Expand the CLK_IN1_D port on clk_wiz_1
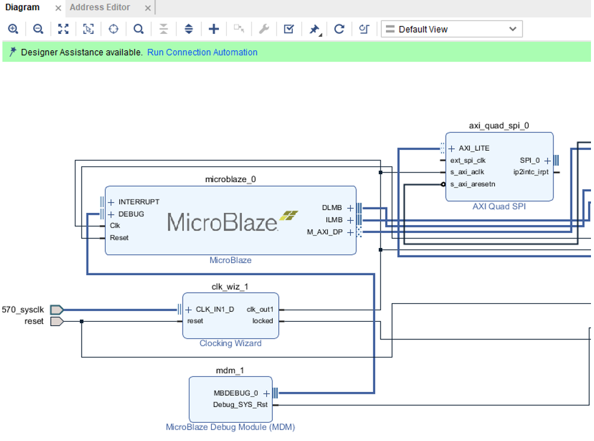Image resolution: width=594 pixels, height=441 pixels. (x=188, y=310)
